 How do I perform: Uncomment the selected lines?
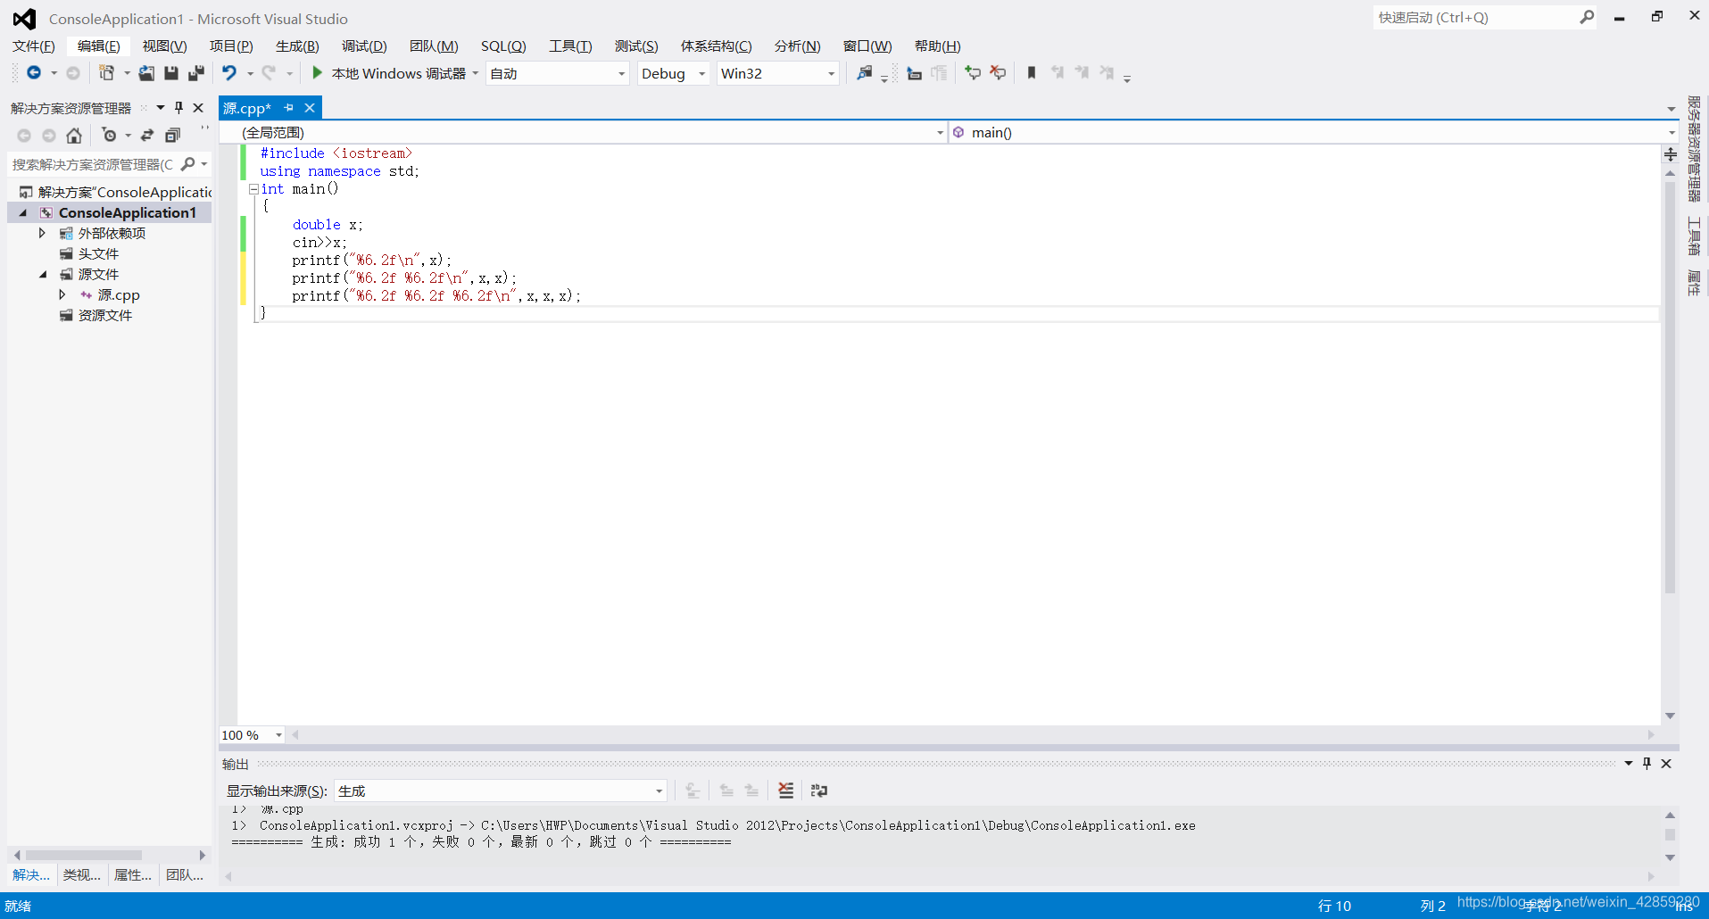[x=998, y=73]
